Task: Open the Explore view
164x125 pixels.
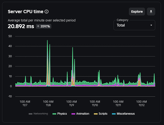Action: 137,11
